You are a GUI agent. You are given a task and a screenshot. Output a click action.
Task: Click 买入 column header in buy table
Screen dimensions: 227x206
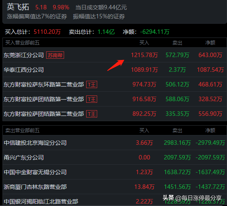144,43
